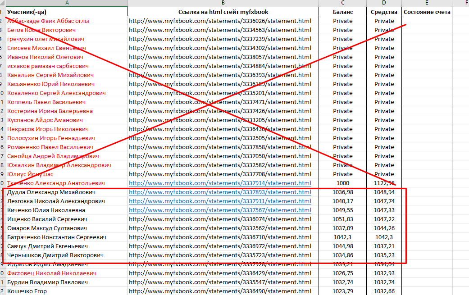Image resolution: width=469 pixels, height=295 pixels.
Task: Select cell 'Канальин Сергей Михайлович'
Action: pyautogui.click(x=67, y=75)
